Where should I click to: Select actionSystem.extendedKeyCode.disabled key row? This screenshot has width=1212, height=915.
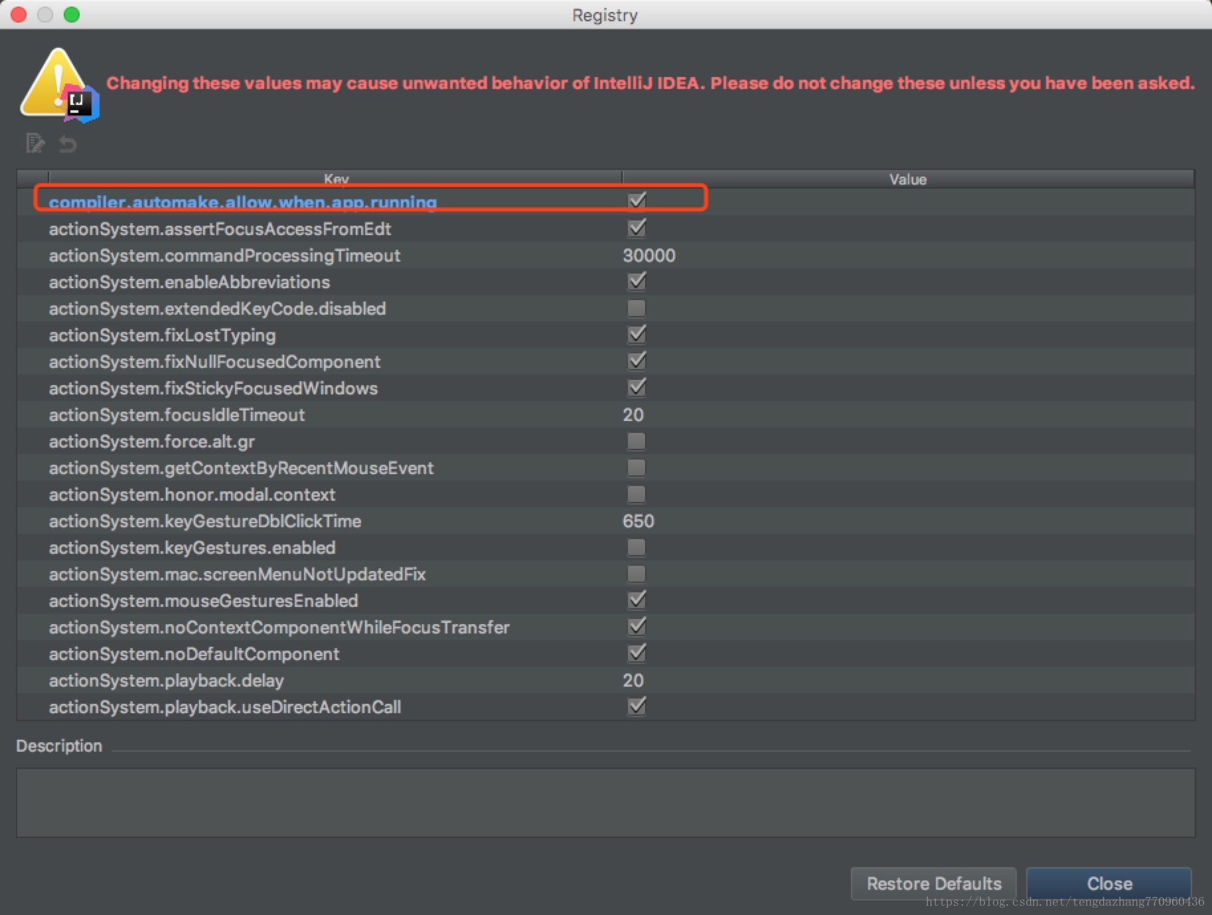[605, 308]
